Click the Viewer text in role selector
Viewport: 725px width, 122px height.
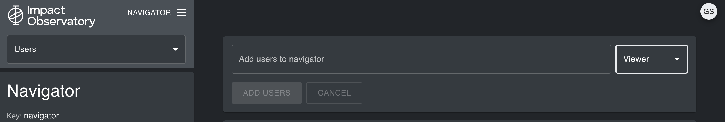click(x=636, y=59)
